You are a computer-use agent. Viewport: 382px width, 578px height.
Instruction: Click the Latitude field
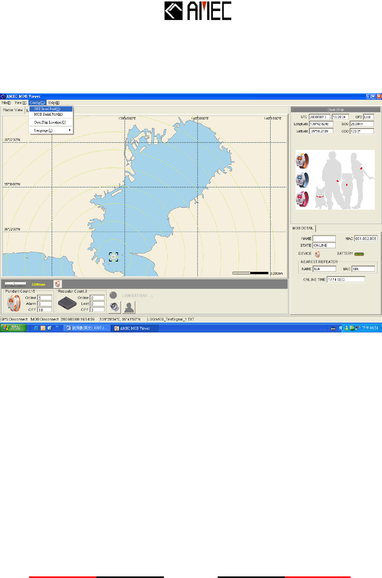click(x=321, y=131)
